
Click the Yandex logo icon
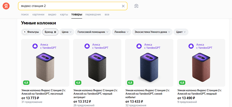point(6,6)
